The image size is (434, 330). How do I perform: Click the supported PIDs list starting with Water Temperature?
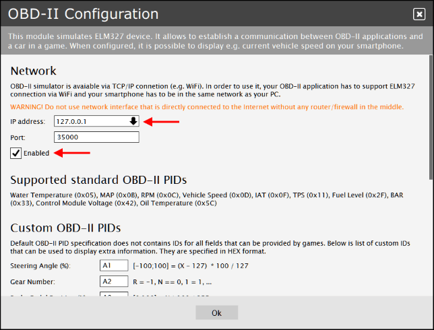point(207,199)
